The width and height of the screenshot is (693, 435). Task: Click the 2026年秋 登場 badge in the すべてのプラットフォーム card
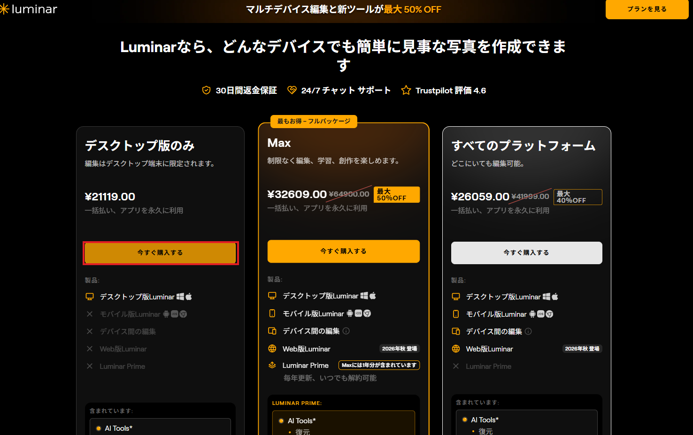pyautogui.click(x=582, y=349)
